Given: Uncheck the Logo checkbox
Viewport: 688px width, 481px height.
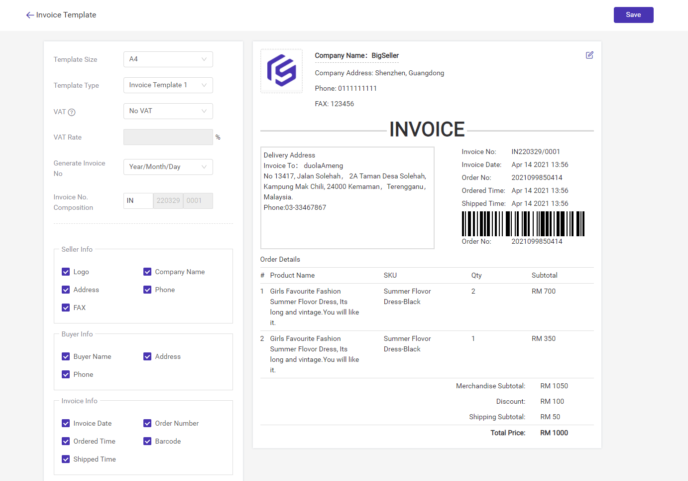Looking at the screenshot, I should (66, 272).
